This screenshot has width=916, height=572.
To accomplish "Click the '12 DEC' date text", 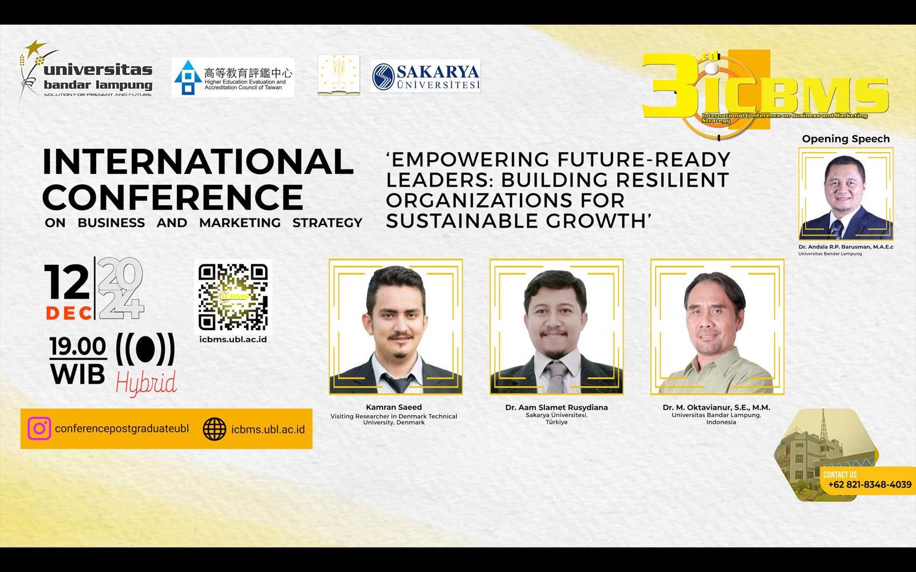I will coord(68,291).
